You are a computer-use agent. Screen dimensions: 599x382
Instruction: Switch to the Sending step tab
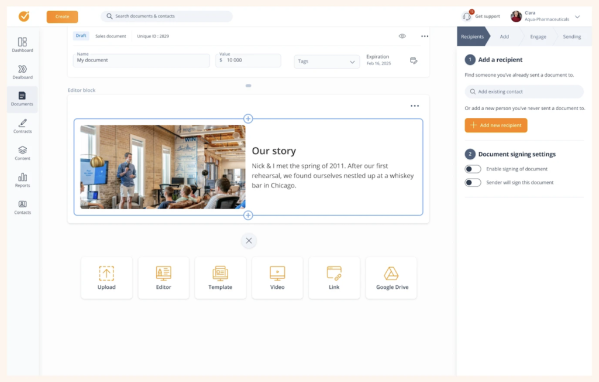572,37
